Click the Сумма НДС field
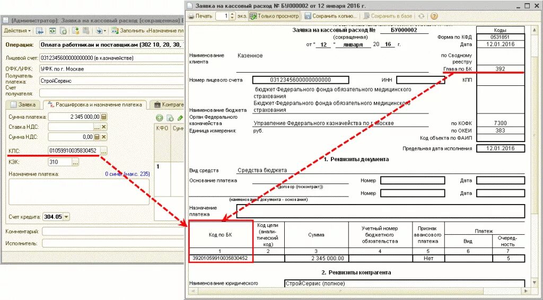Viewport: 543px width, 300px height. (x=71, y=137)
